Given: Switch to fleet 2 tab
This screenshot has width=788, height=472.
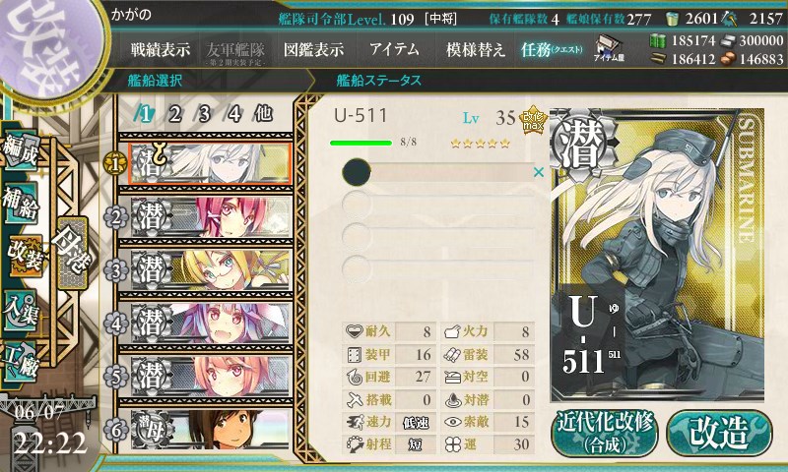Looking at the screenshot, I should click(174, 114).
